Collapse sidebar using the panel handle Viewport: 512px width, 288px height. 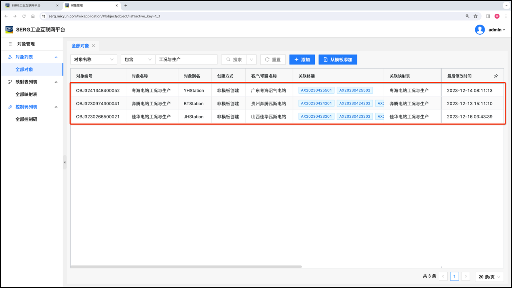65,162
